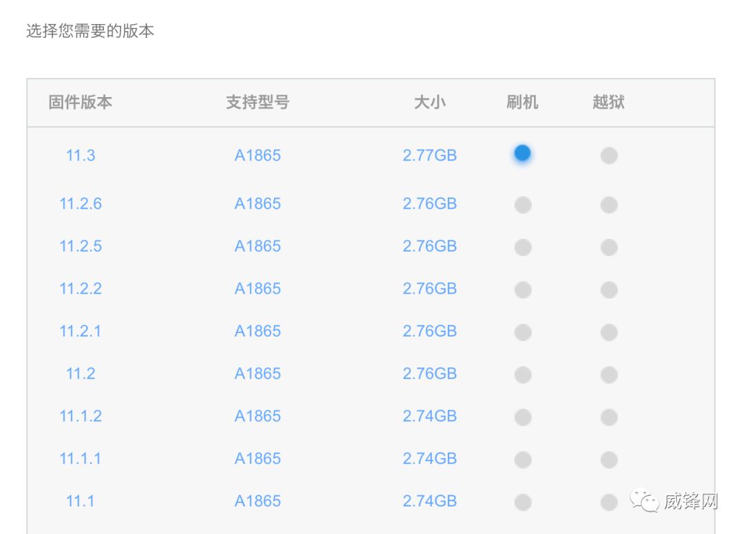Choose 刷机 option for version 11.2.6
Image resolution: width=743 pixels, height=534 pixels.
coord(523,204)
